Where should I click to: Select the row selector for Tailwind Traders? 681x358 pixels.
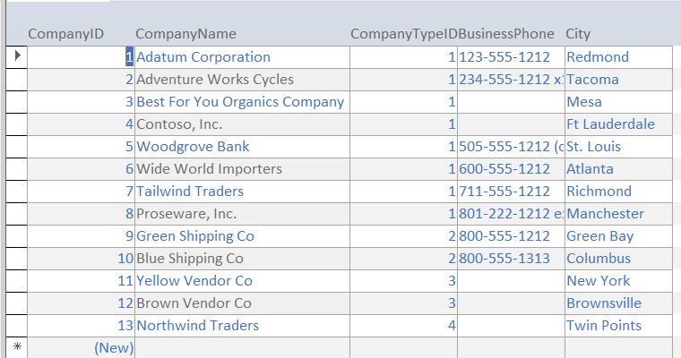tap(16, 192)
